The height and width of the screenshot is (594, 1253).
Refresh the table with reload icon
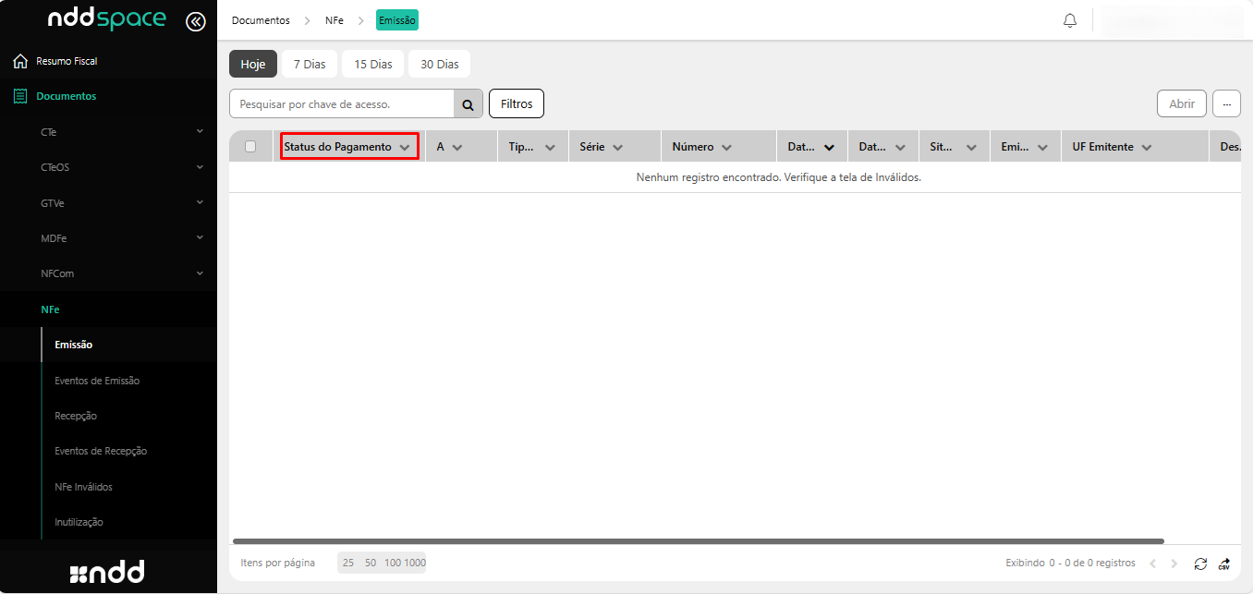1200,564
